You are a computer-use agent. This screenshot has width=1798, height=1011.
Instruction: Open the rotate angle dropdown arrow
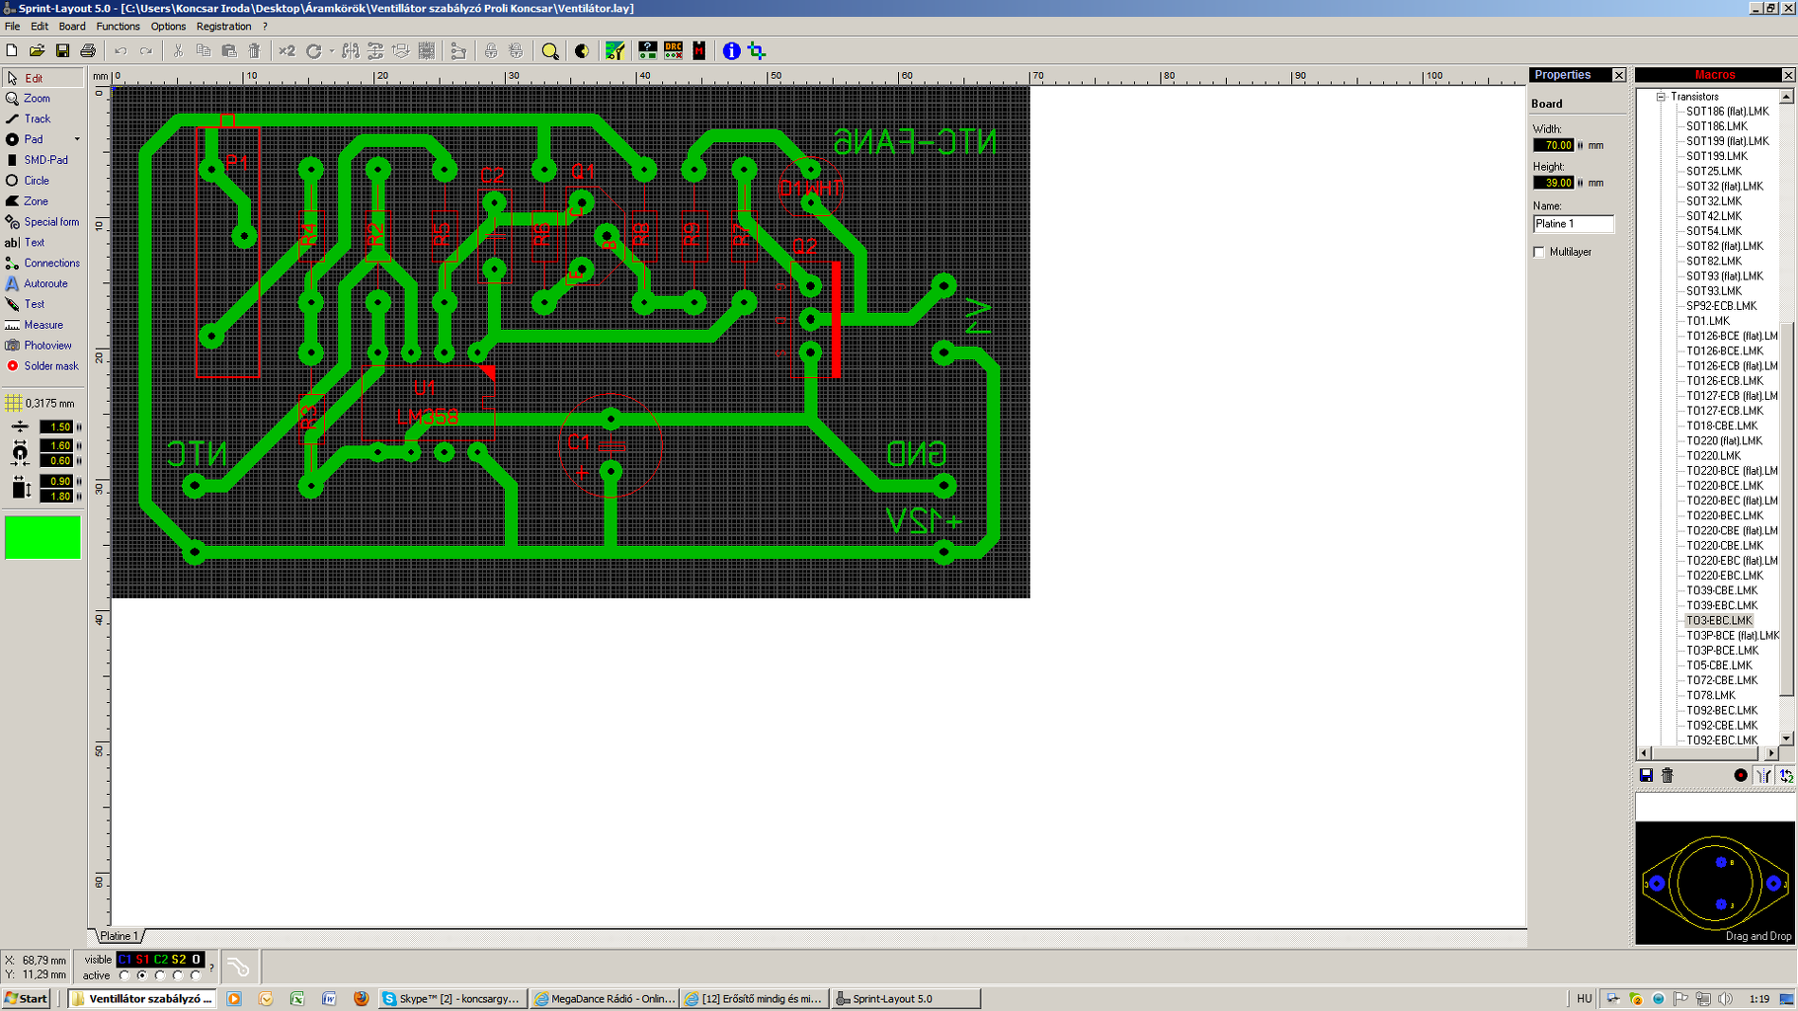[331, 51]
